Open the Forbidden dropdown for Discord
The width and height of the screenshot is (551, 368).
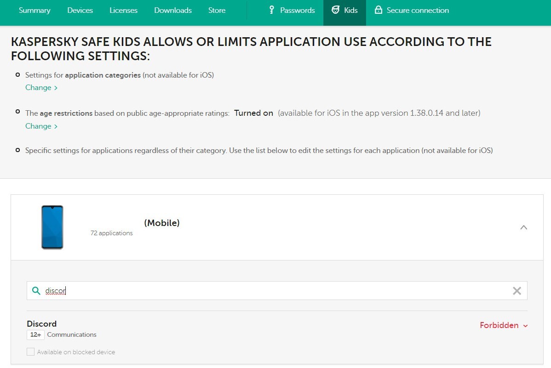pyautogui.click(x=504, y=325)
